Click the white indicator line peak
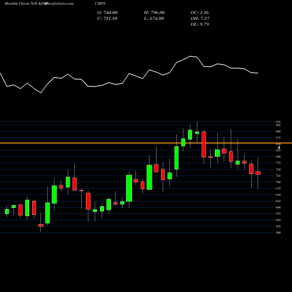Image resolution: width=292 pixels, height=292 pixels. click(190, 56)
